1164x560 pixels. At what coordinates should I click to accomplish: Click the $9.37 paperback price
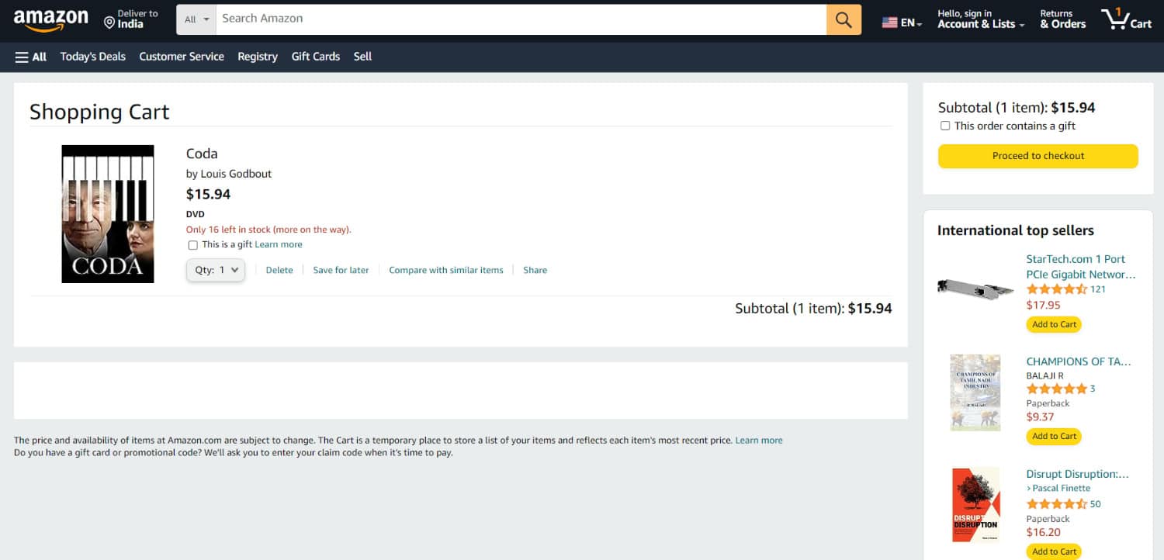tap(1040, 417)
